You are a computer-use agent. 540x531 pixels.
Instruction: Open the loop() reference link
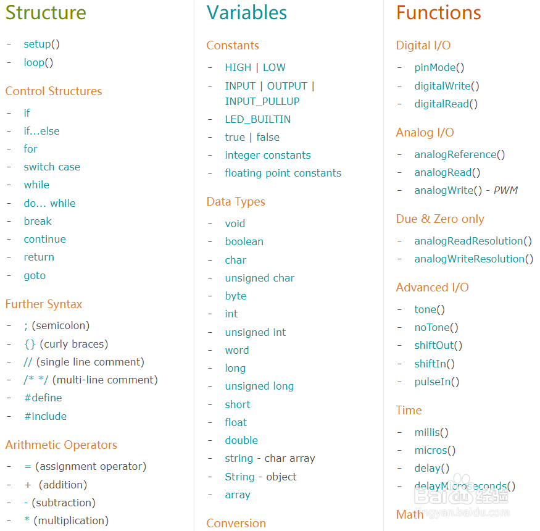pyautogui.click(x=38, y=63)
